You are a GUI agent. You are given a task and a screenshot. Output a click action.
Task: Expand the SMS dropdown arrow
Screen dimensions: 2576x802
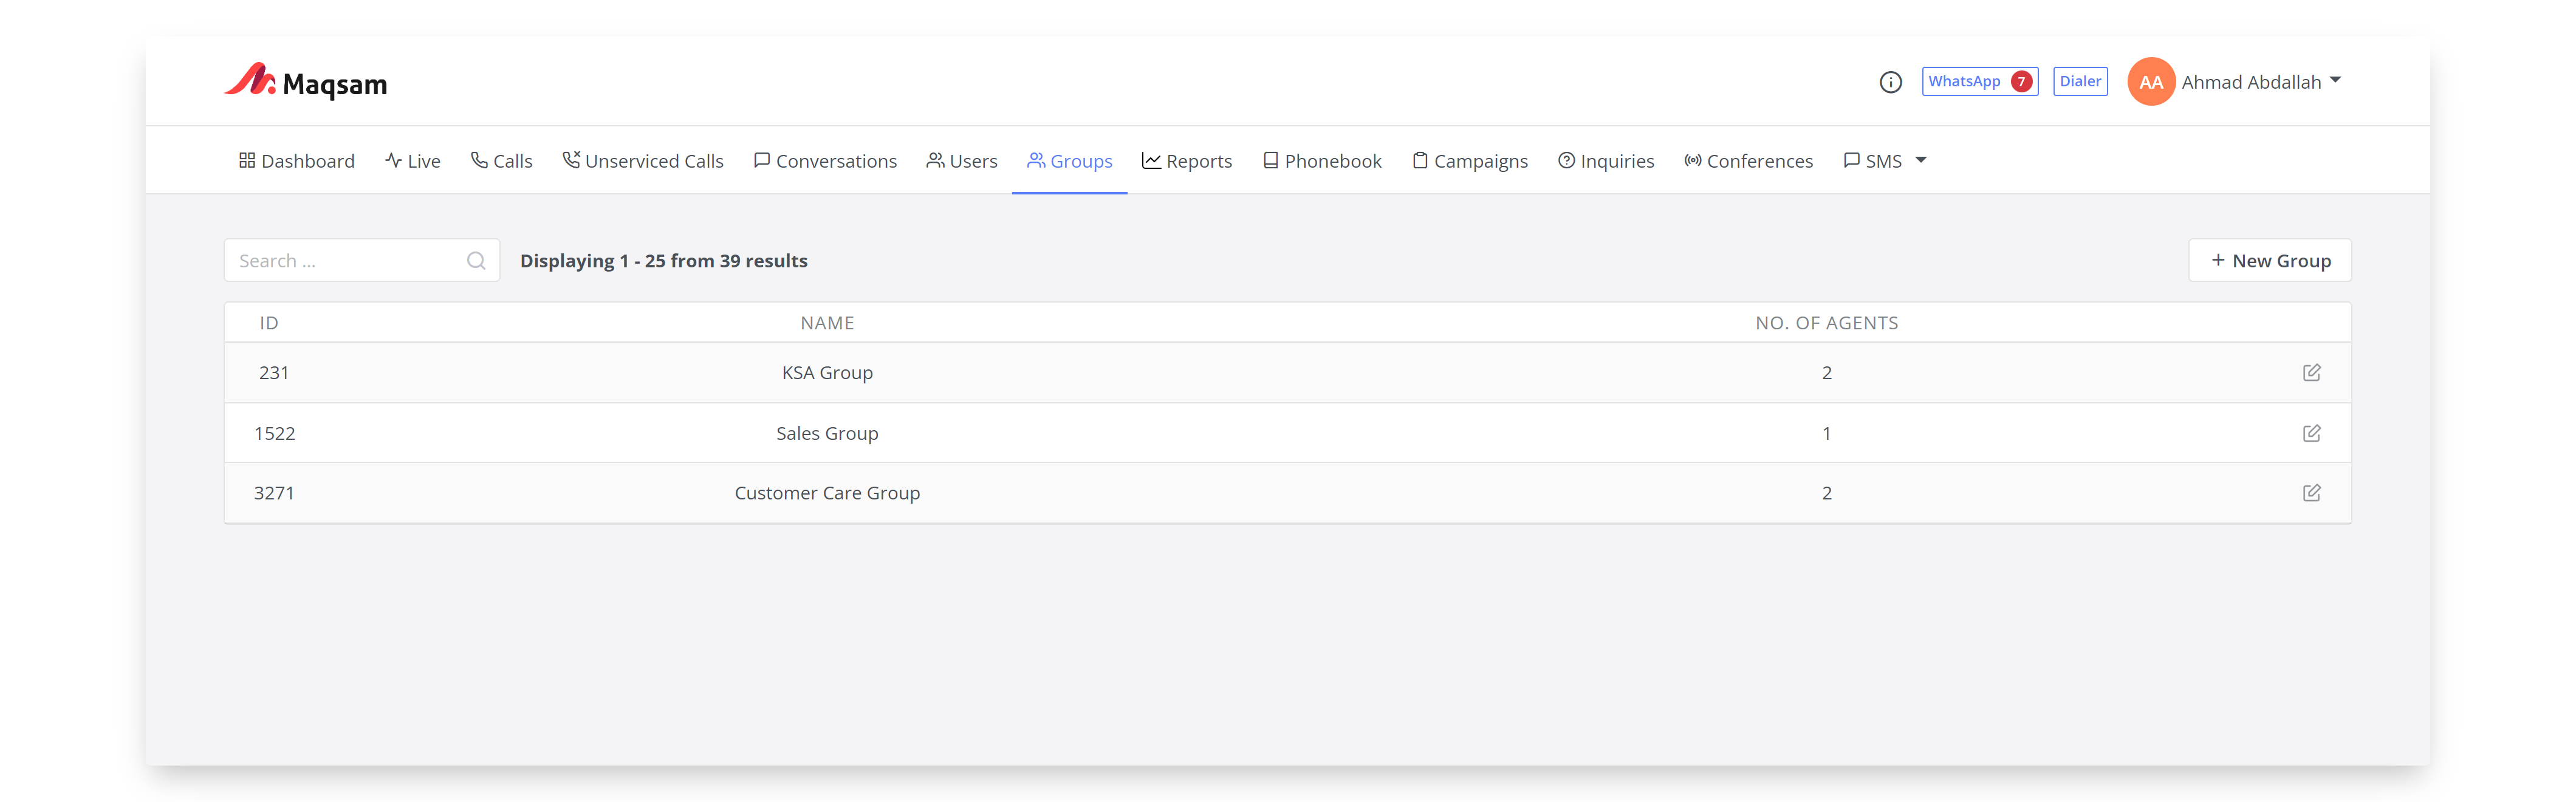tap(1920, 160)
